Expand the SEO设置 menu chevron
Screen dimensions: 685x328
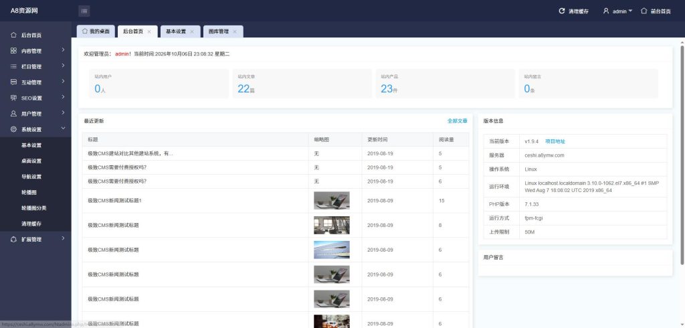click(x=63, y=97)
